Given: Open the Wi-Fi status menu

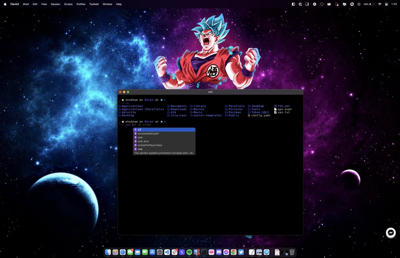Looking at the screenshot, I should pyautogui.click(x=380, y=4).
